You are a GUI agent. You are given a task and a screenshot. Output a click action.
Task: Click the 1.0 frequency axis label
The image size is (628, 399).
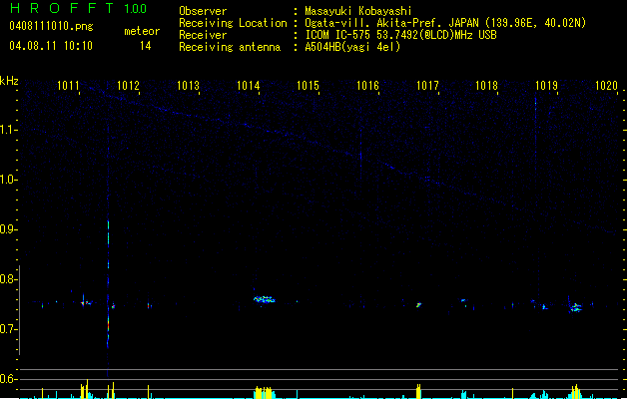coord(8,180)
